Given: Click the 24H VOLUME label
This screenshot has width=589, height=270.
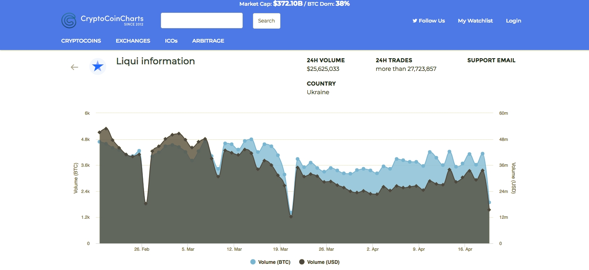Looking at the screenshot, I should point(326,60).
